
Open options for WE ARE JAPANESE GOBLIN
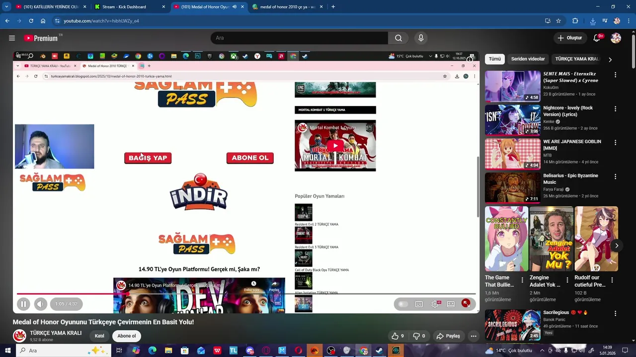pyautogui.click(x=615, y=142)
